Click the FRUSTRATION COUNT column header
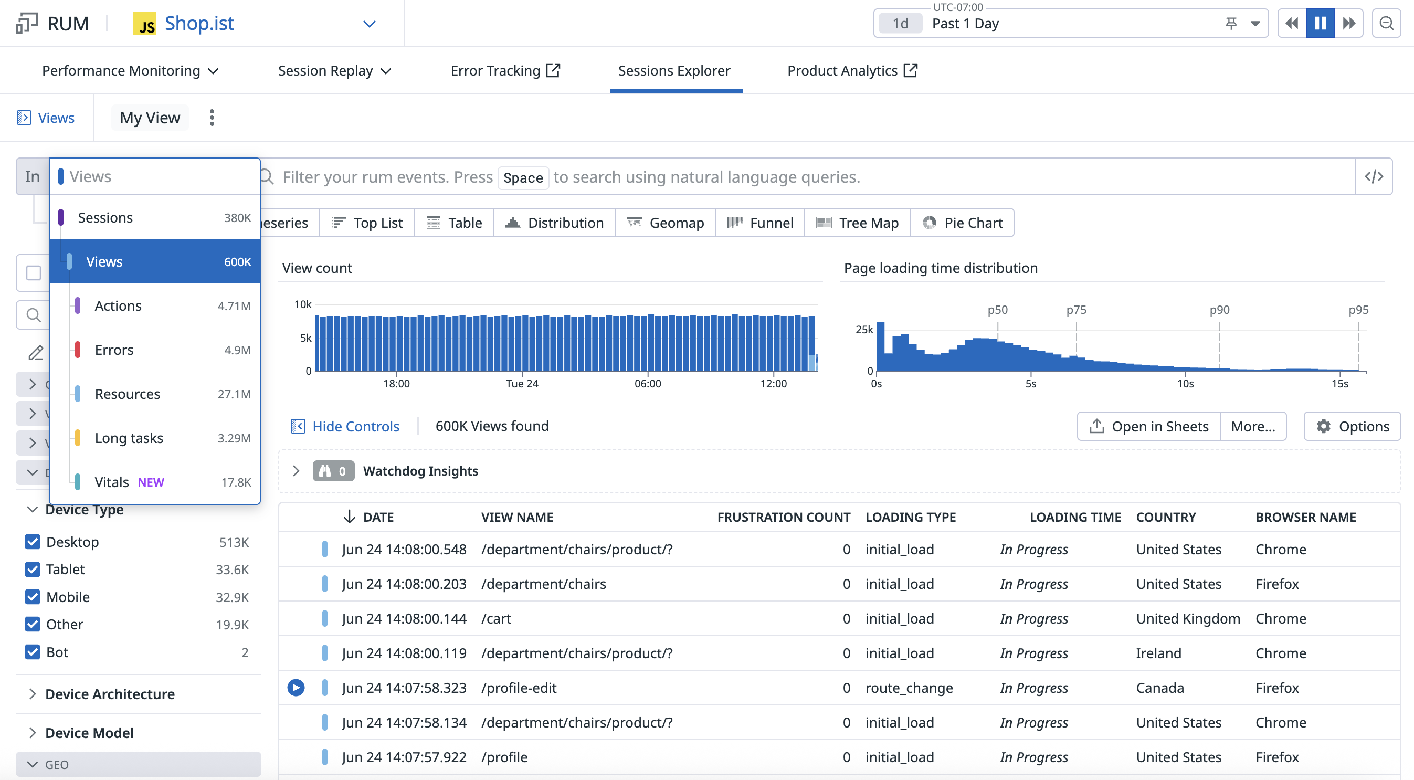Screen dimensions: 1414x780 (783, 517)
